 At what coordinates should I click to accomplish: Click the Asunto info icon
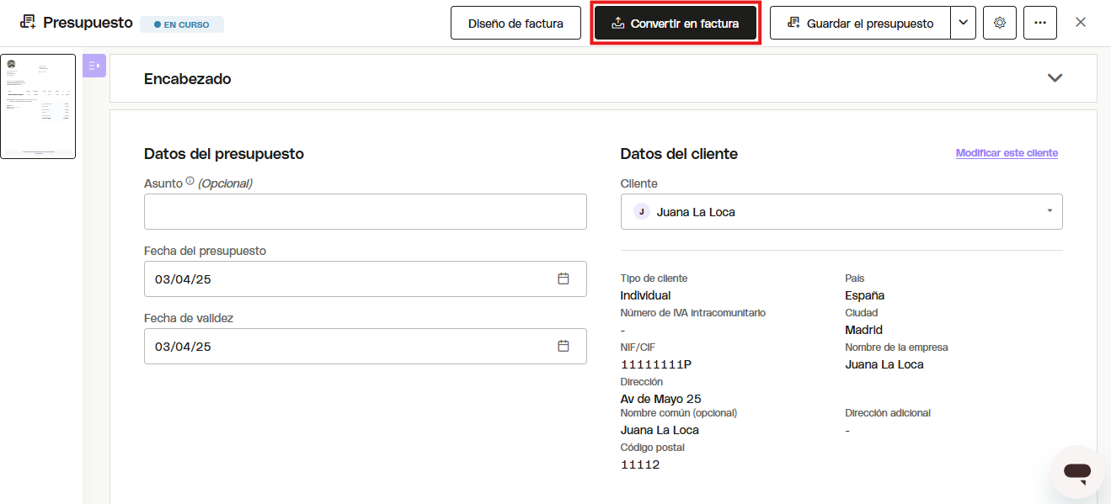pyautogui.click(x=190, y=181)
